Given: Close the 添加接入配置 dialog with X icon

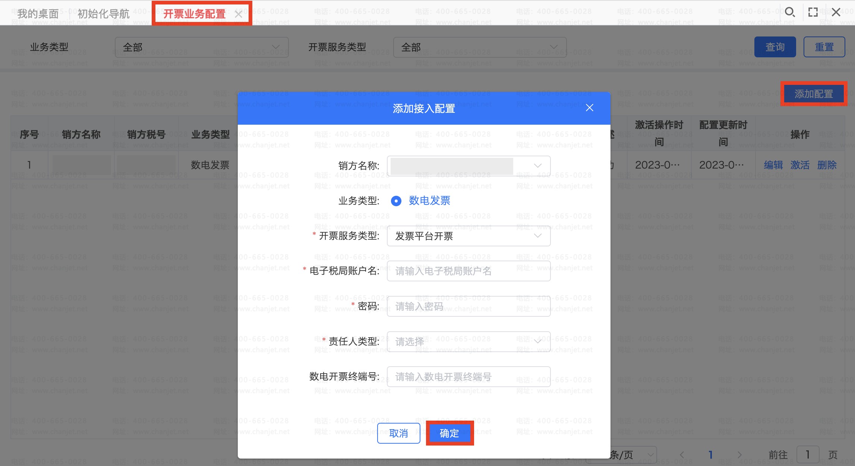Looking at the screenshot, I should point(589,108).
